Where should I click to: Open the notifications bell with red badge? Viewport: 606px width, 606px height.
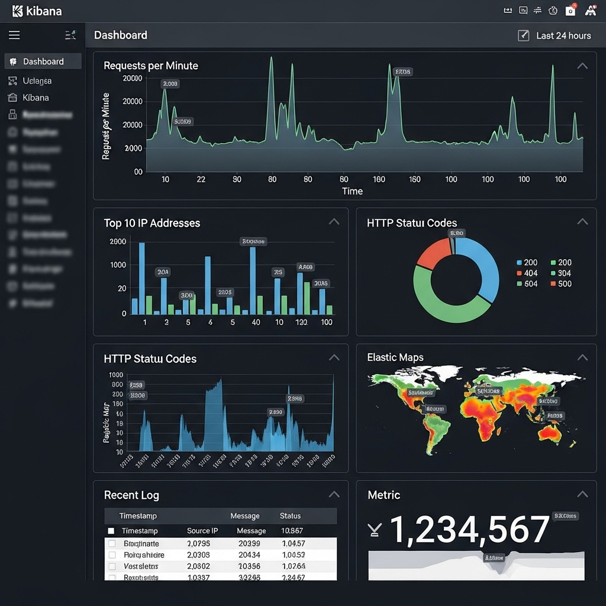(570, 10)
